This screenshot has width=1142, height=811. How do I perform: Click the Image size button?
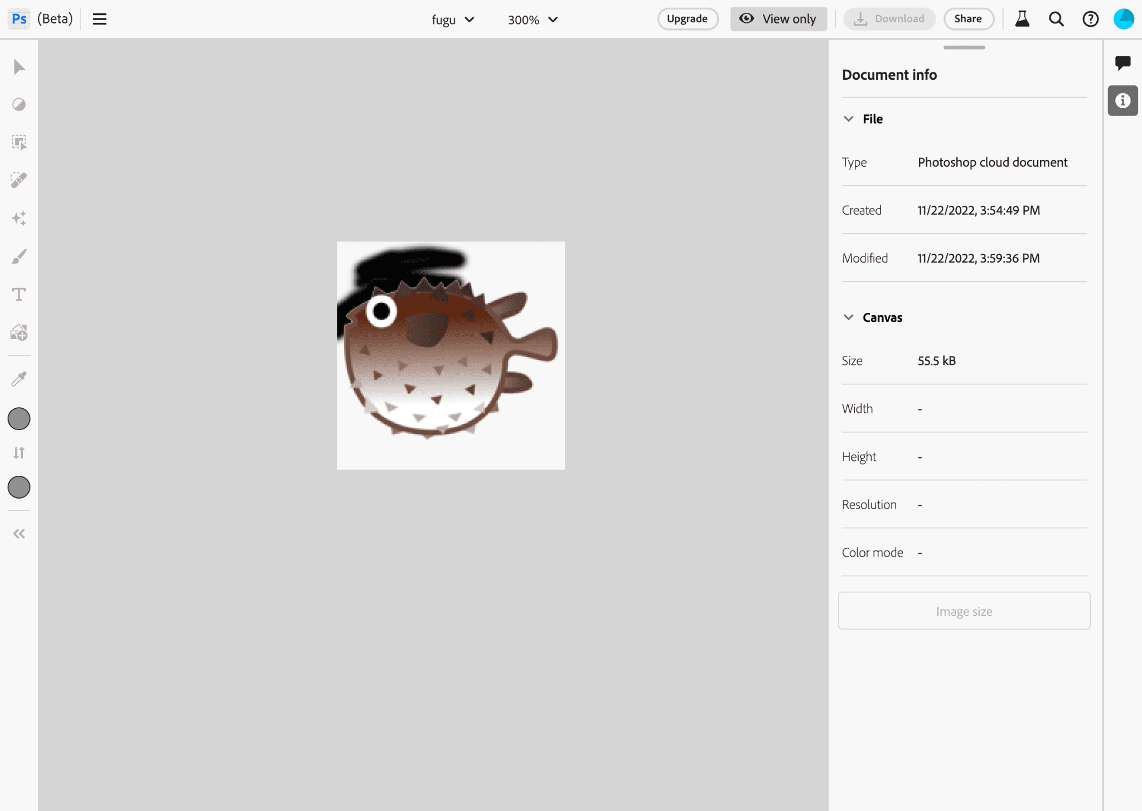964,611
